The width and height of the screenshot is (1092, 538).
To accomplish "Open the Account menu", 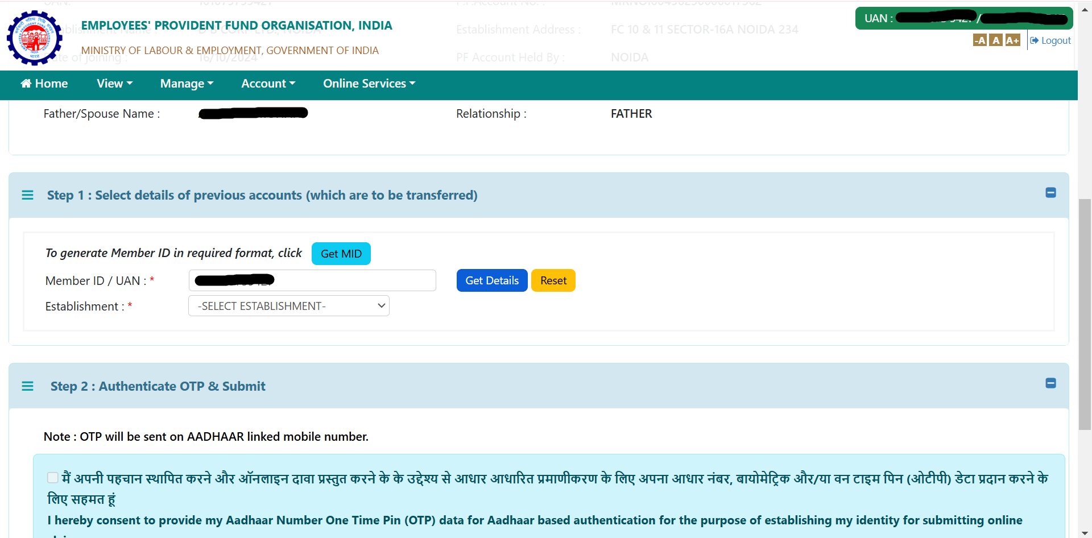I will [x=268, y=84].
